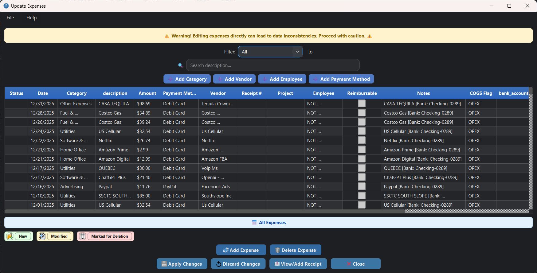Select the Advertising category cell
Image resolution: width=537 pixels, height=273 pixels.
pos(76,186)
